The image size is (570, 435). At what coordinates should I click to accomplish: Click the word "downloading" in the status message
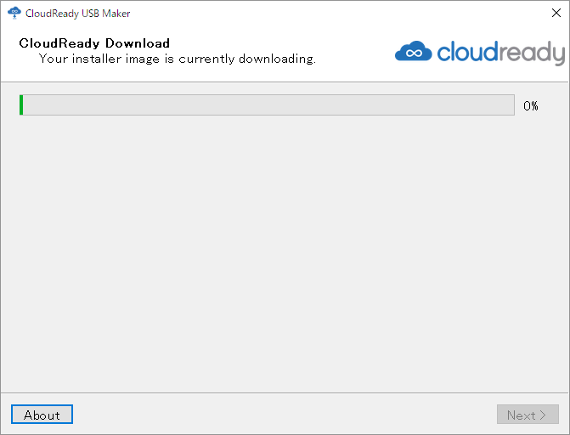277,59
